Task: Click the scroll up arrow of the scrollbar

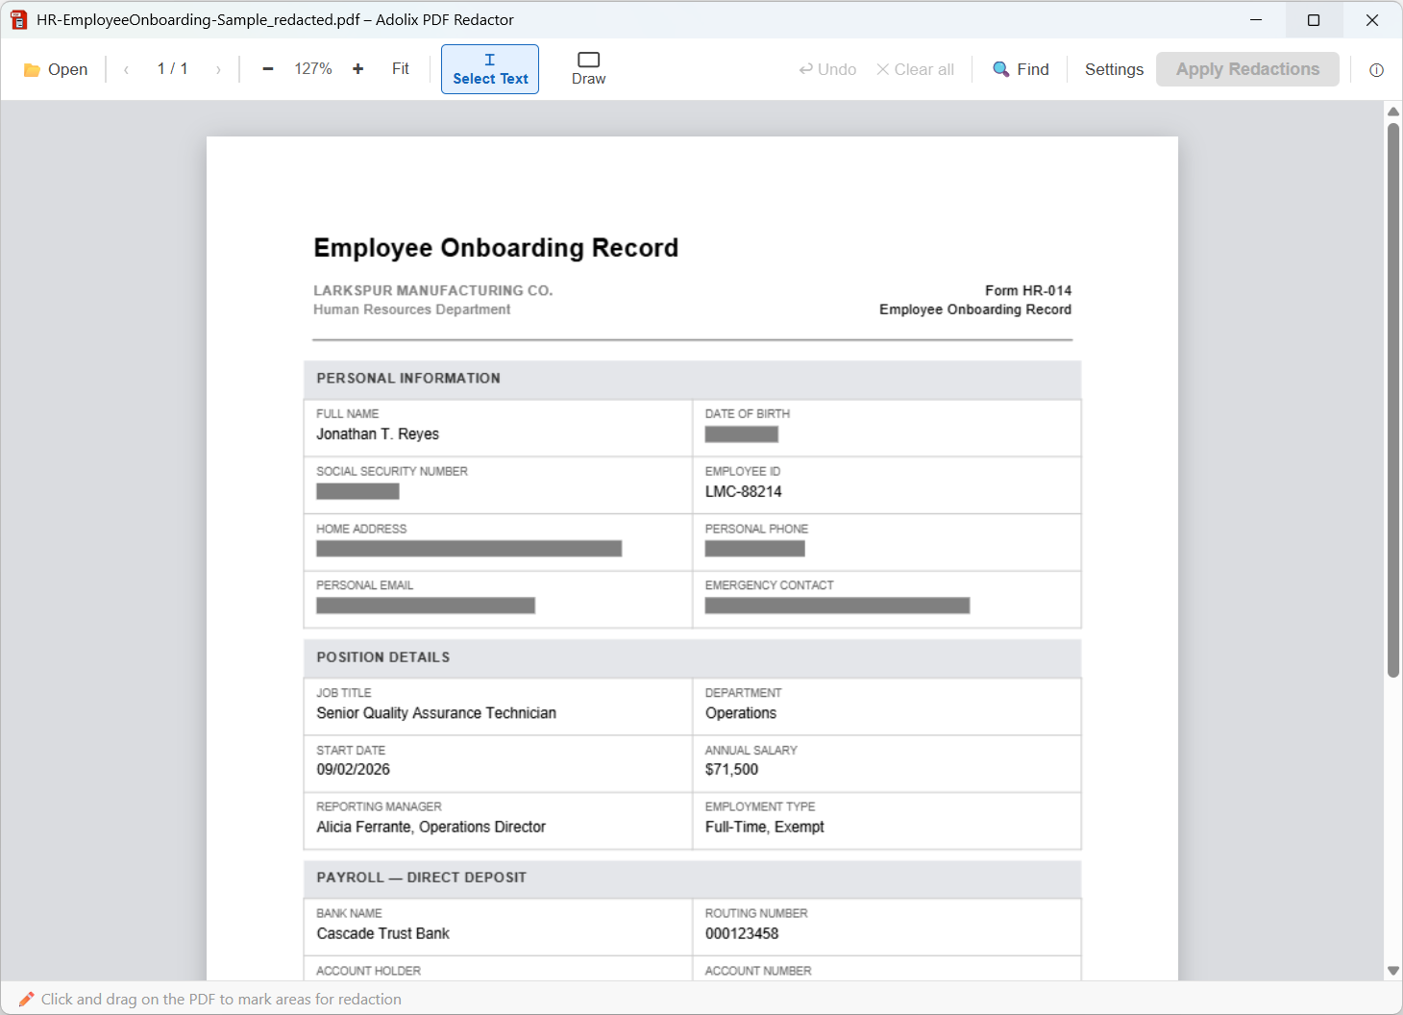Action: [x=1393, y=111]
